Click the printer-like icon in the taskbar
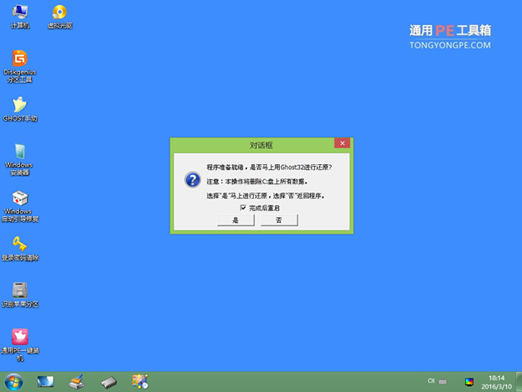The height and width of the screenshot is (392, 522). pos(76,382)
